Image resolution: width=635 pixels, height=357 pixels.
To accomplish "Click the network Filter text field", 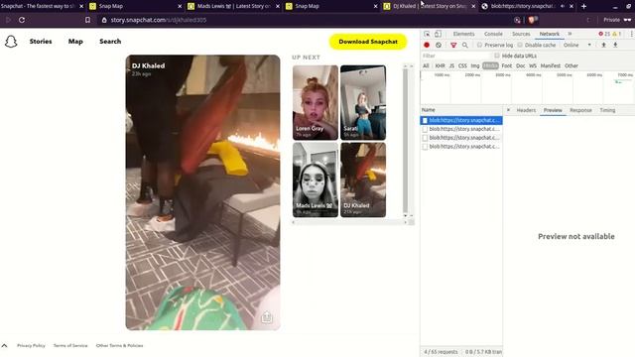I will 455,56.
